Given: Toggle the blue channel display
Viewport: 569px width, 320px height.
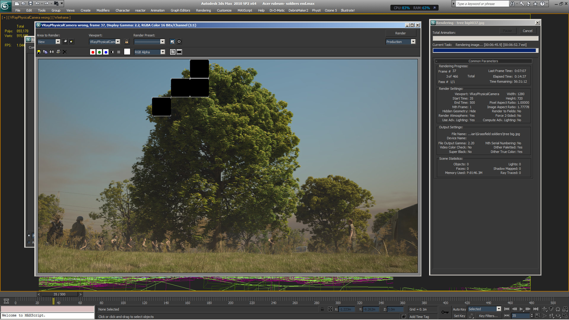Looking at the screenshot, I should [106, 52].
